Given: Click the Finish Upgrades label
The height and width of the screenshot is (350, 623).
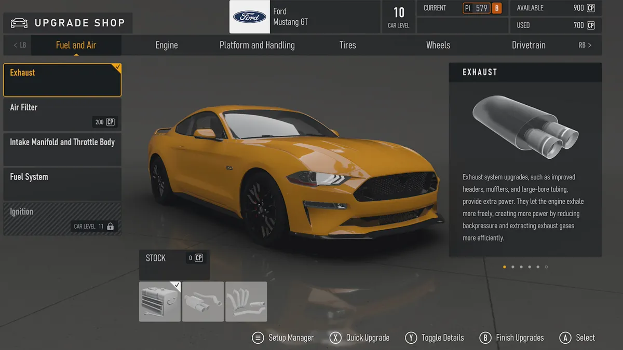Looking at the screenshot, I should [x=520, y=338].
